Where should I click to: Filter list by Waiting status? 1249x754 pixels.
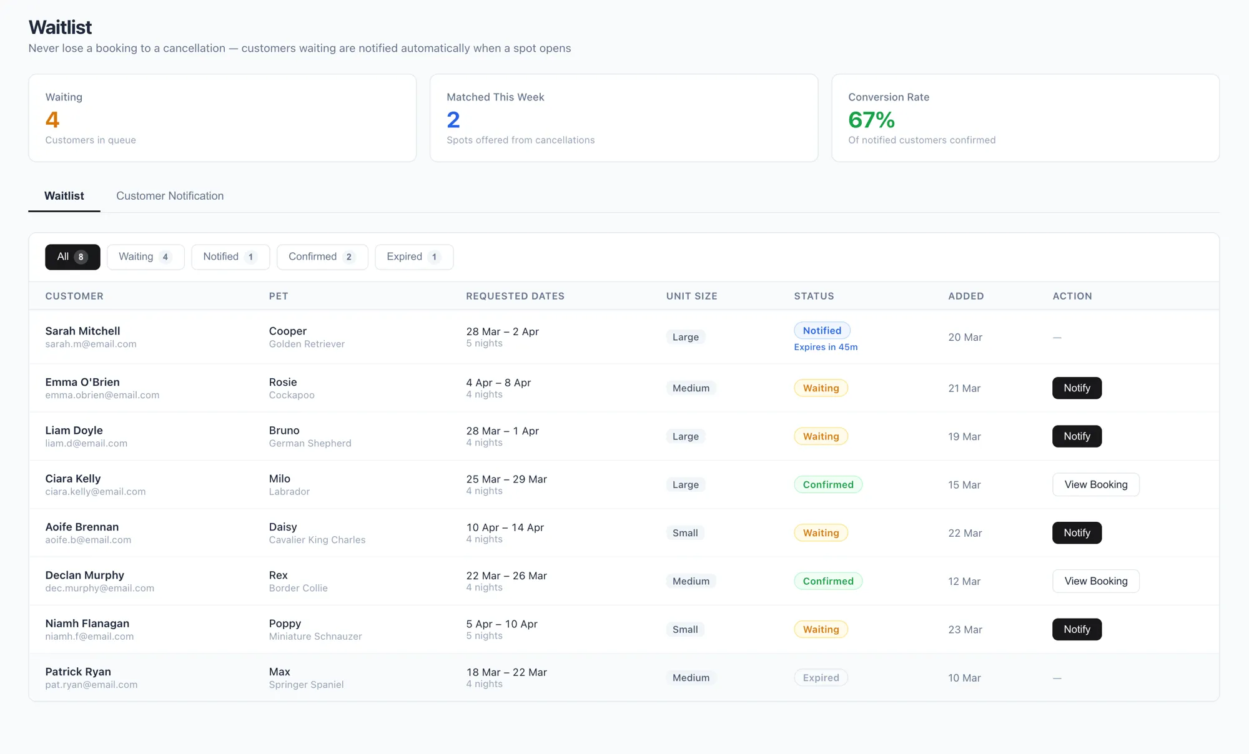coord(145,257)
